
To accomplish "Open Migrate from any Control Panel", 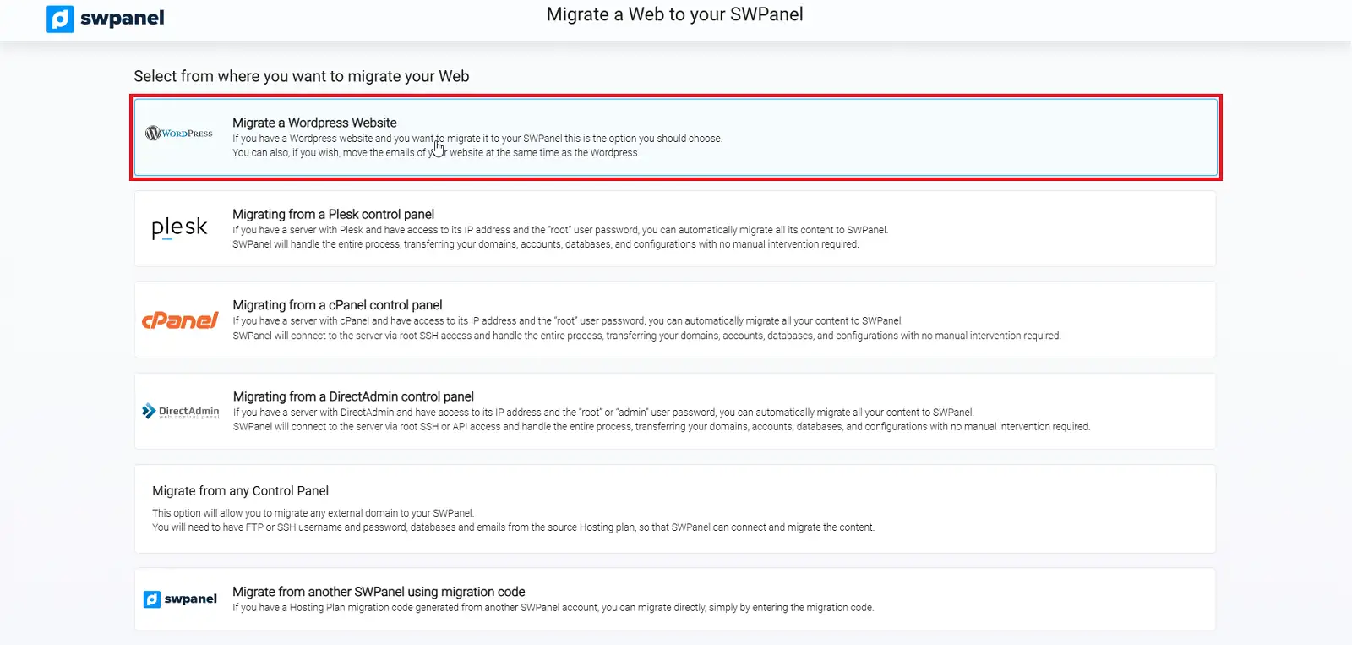I will click(675, 509).
